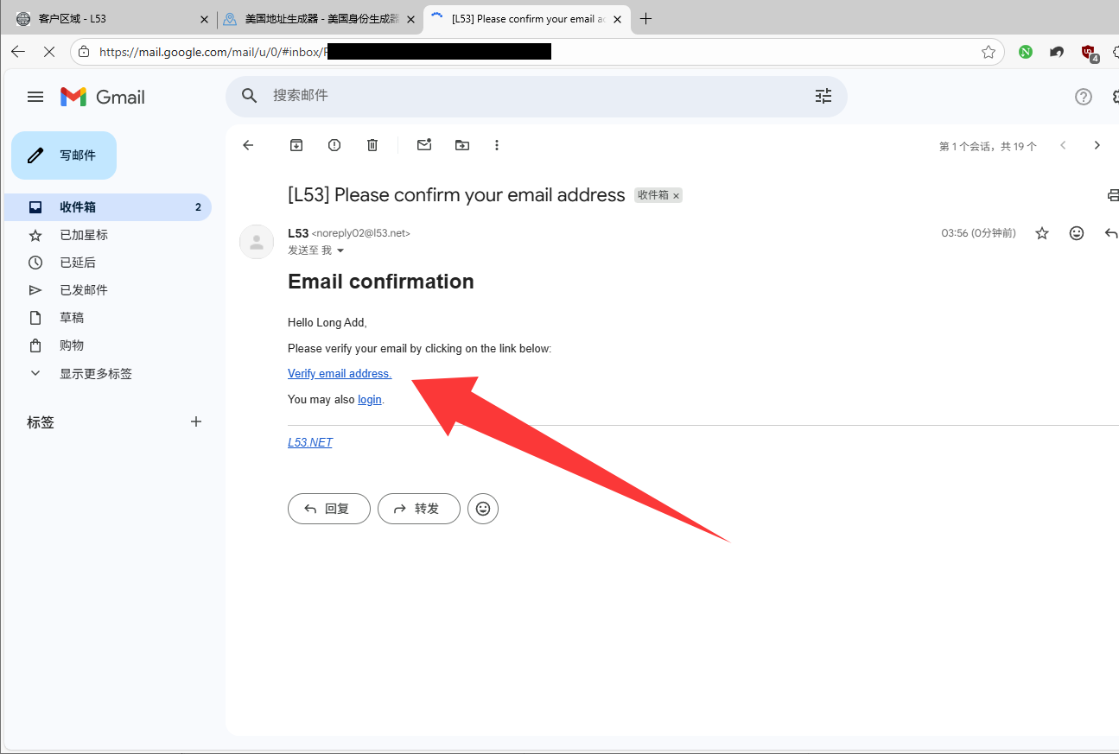The height and width of the screenshot is (754, 1119).
Task: Click the Move to folder icon
Action: pos(462,145)
